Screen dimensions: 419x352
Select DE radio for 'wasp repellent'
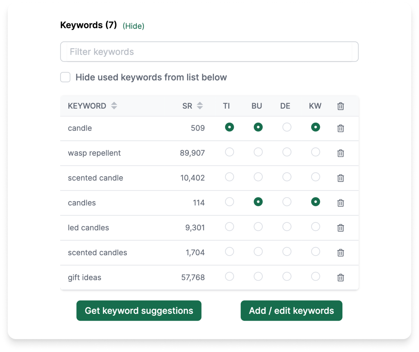pos(287,152)
